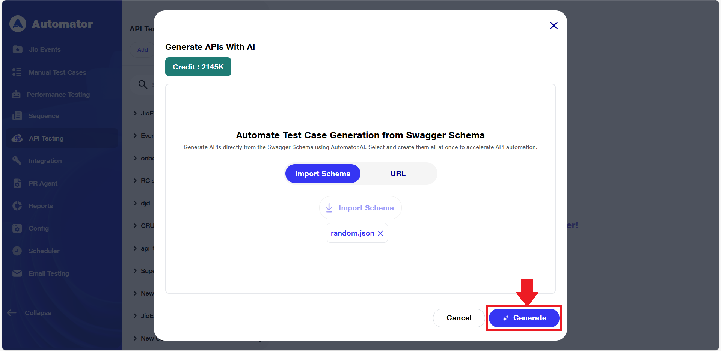
Task: Select the Import Schema tab
Action: [323, 174]
